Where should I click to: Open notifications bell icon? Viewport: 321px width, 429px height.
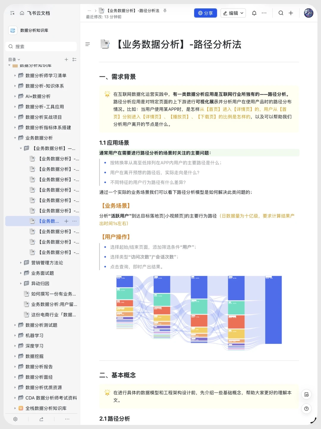(x=254, y=13)
